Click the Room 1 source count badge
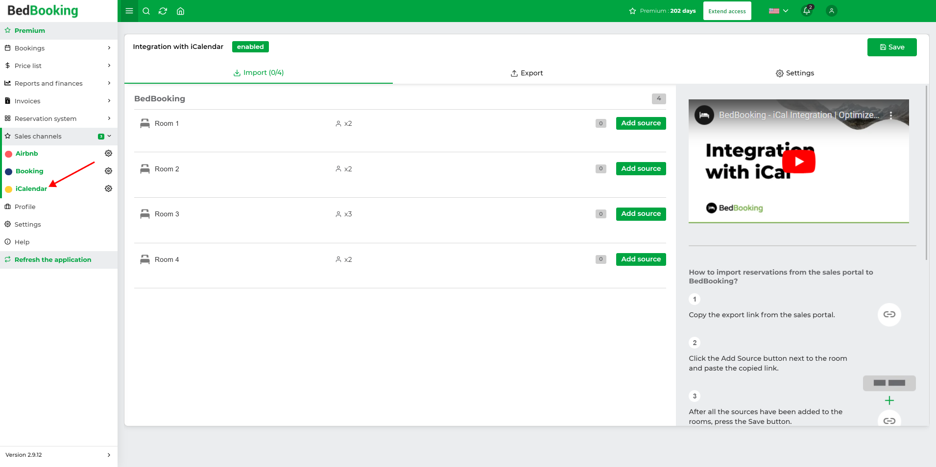 601,123
